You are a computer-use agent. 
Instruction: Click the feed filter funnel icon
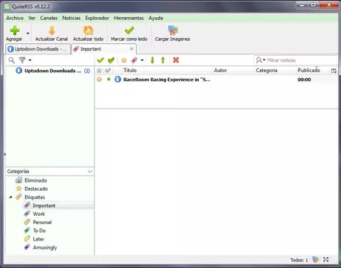tap(22, 60)
